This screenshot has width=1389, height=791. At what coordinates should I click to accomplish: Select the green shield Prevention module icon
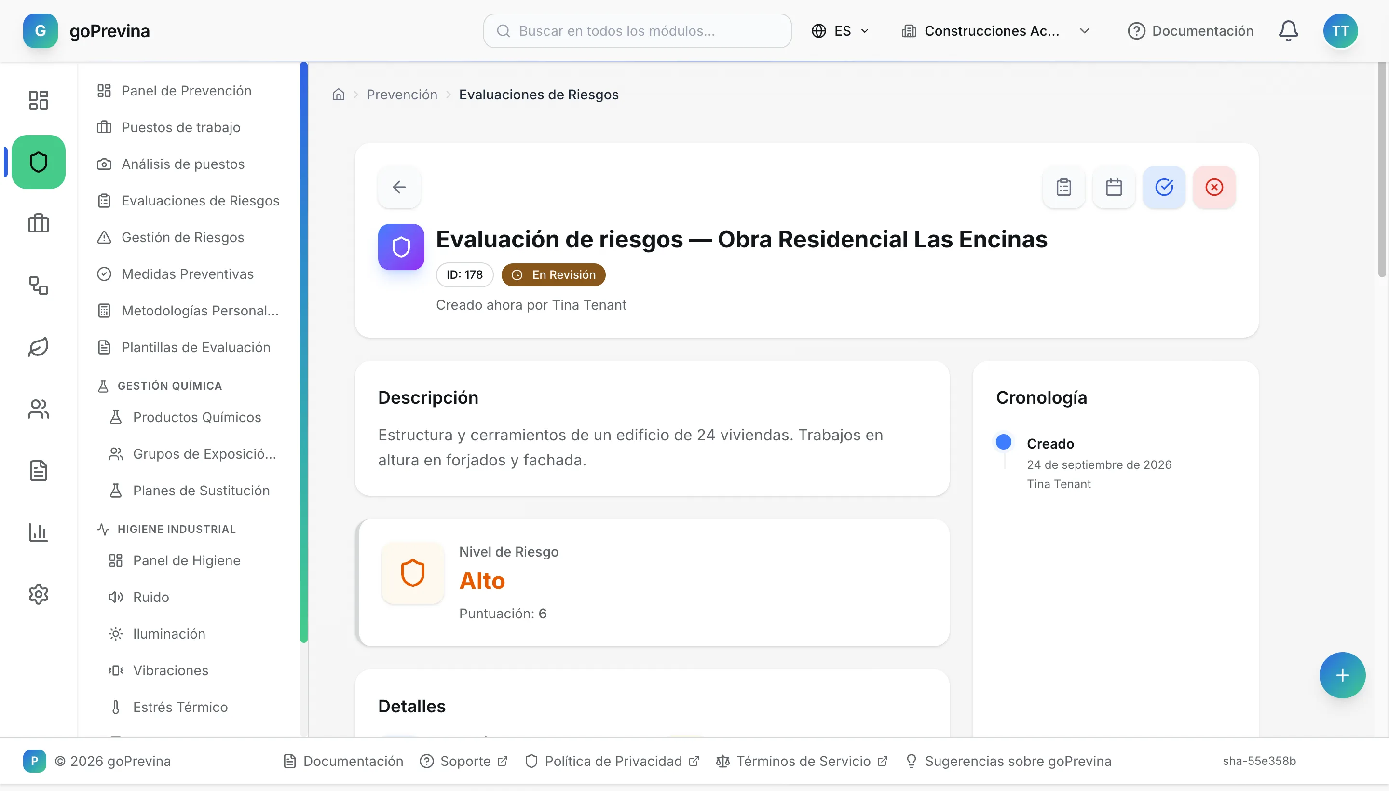38,162
